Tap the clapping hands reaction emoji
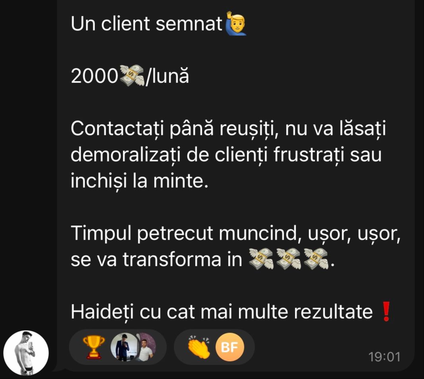424x379 pixels. (199, 347)
